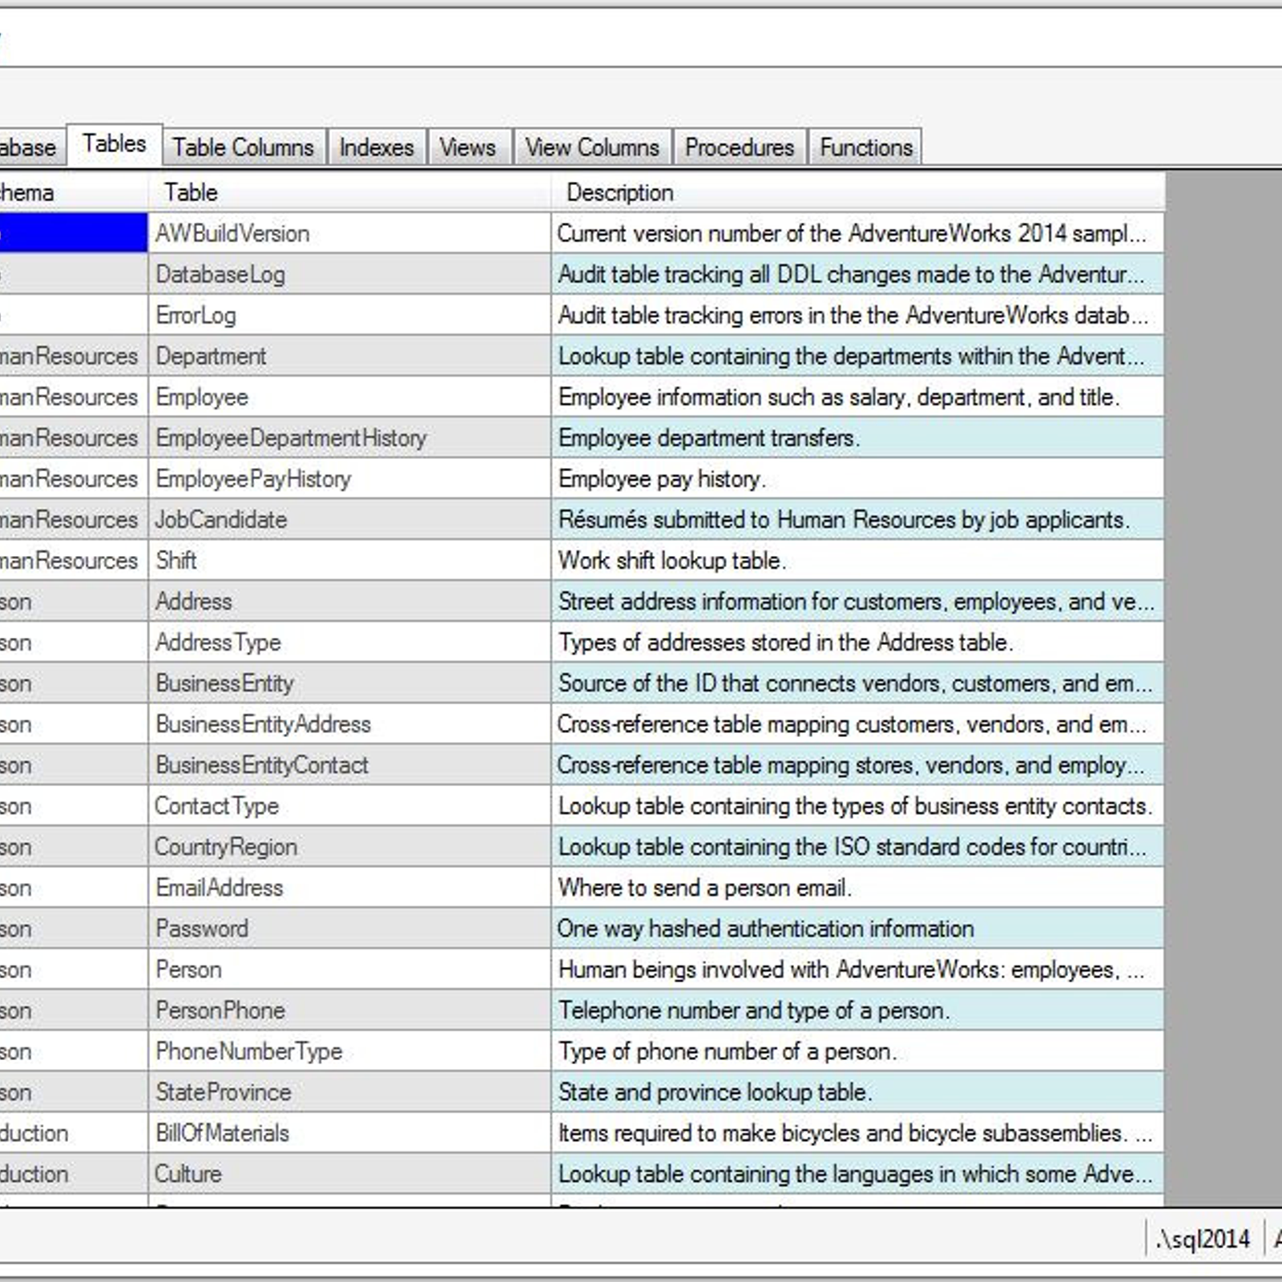Switch to the Tables tab
Screen dimensions: 1282x1282
[115, 145]
